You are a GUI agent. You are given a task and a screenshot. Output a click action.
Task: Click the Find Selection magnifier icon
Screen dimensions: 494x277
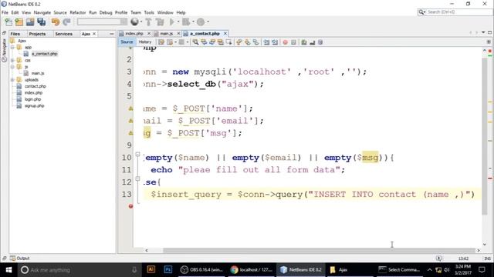(195, 42)
